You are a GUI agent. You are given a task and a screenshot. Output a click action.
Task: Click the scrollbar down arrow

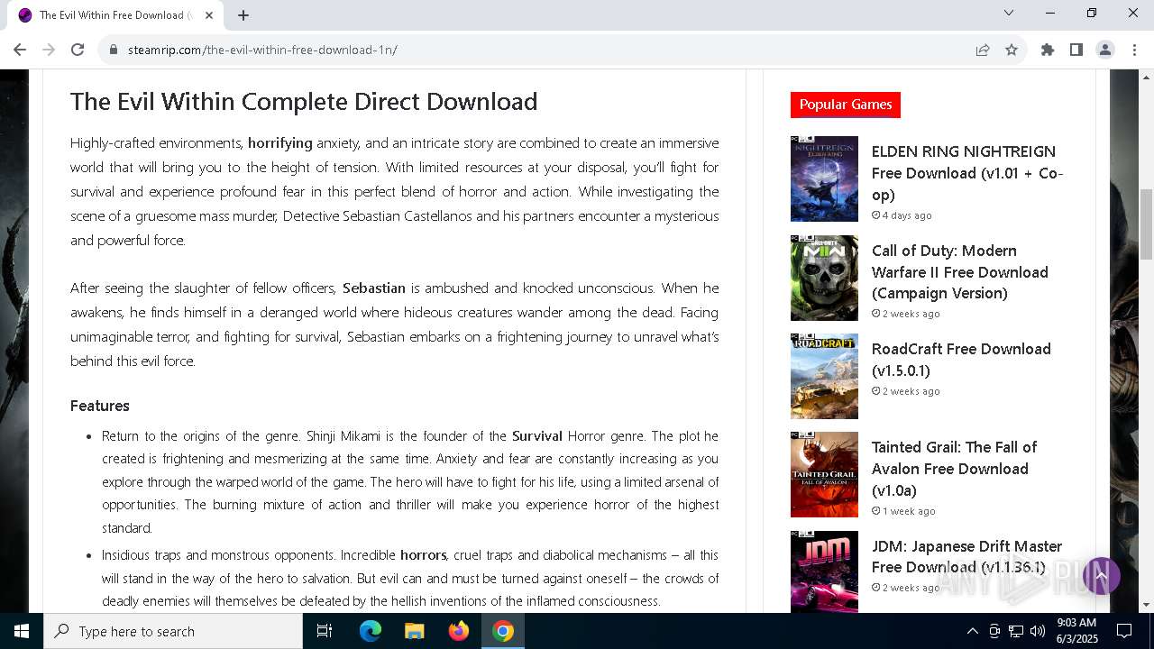[1147, 605]
